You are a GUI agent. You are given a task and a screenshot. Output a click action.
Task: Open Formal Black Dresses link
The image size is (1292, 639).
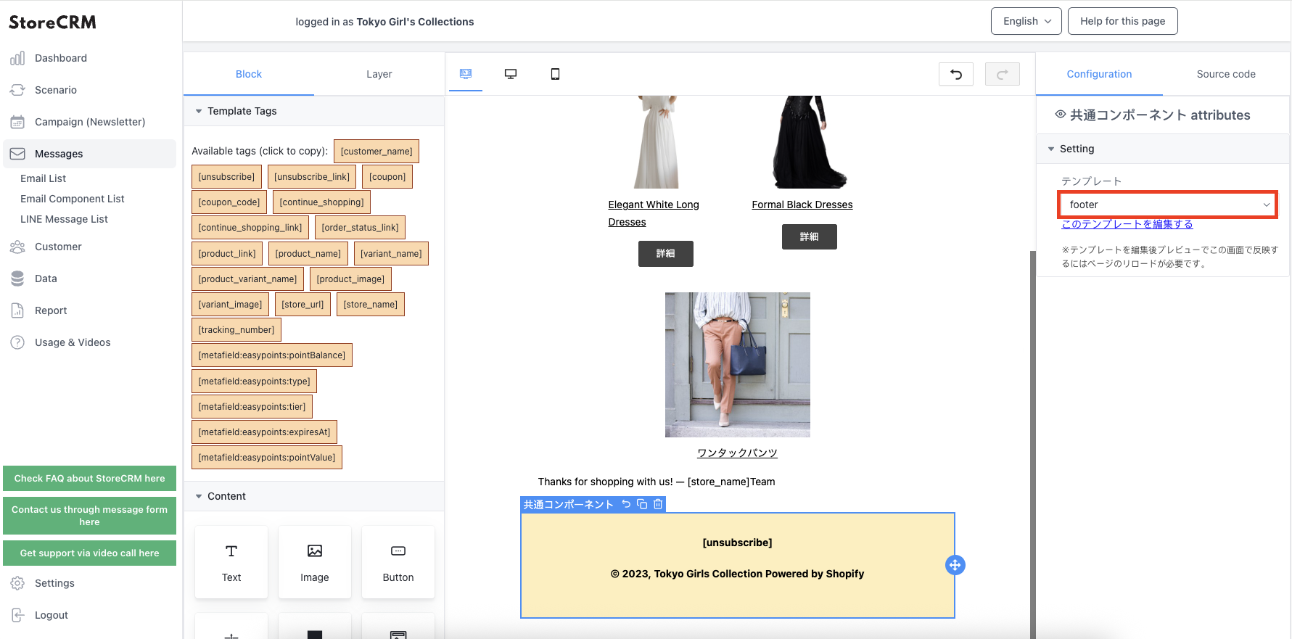(802, 205)
